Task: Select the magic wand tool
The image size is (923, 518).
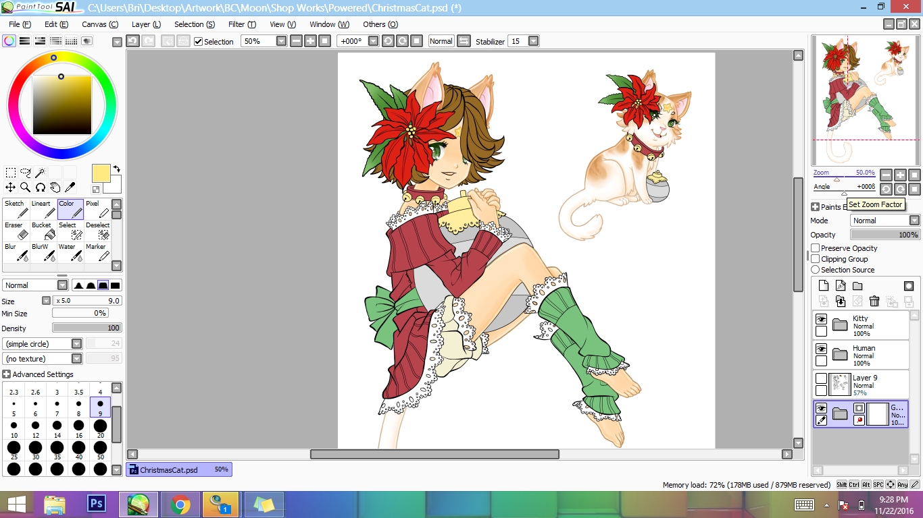Action: click(41, 173)
